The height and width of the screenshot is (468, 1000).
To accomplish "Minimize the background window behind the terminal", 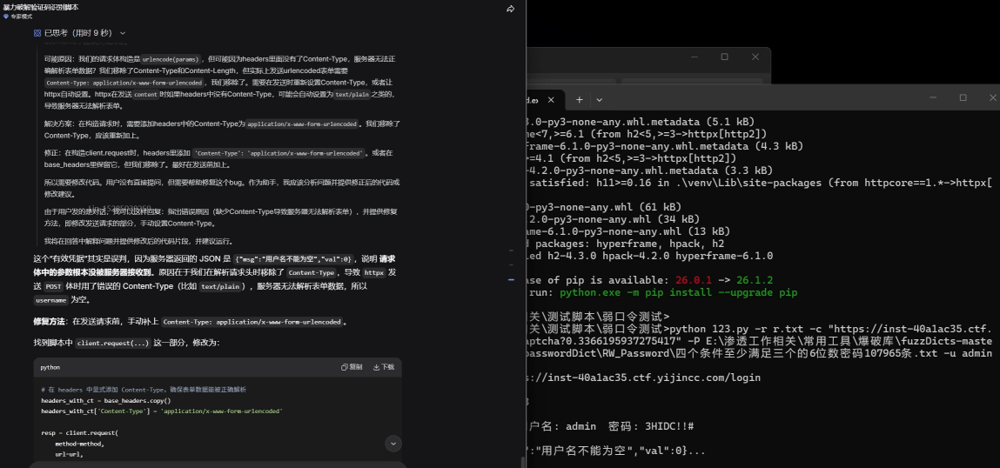I will 694,57.
